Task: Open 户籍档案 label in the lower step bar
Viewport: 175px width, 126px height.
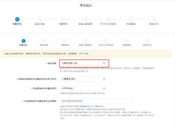Action: click(65, 45)
